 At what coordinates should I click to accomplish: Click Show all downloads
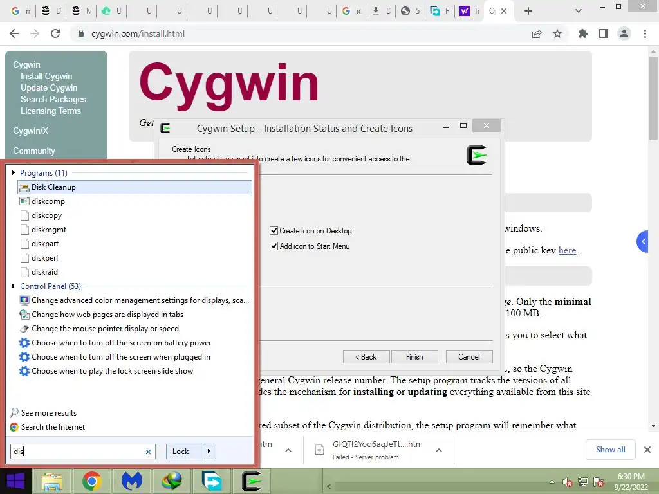(x=610, y=450)
